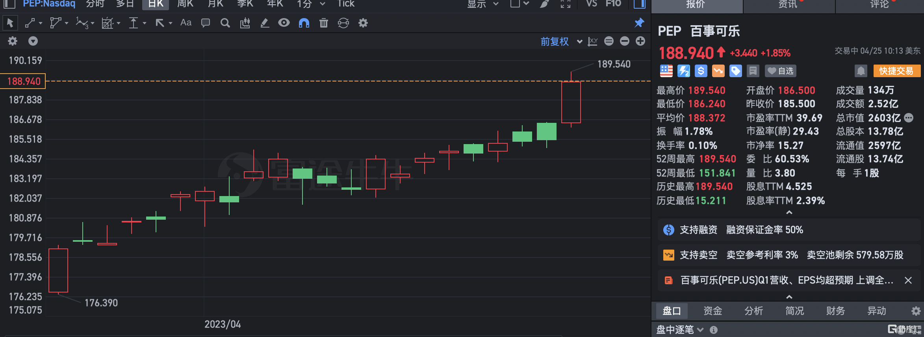
Task: Open the arrow marker tool dropdown arrow
Action: pos(171,23)
